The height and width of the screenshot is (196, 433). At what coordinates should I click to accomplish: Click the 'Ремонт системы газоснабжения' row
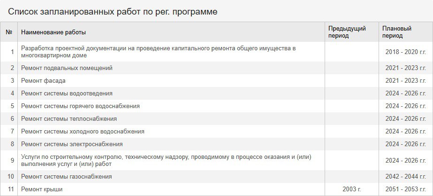217,177
